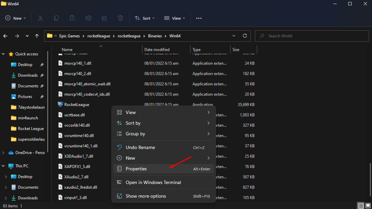Select the X3DAudio1_7.dll file
This screenshot has height=209, width=372.
[78, 156]
